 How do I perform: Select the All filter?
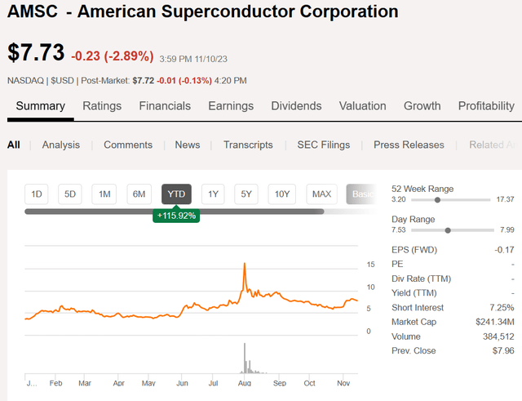pos(14,145)
